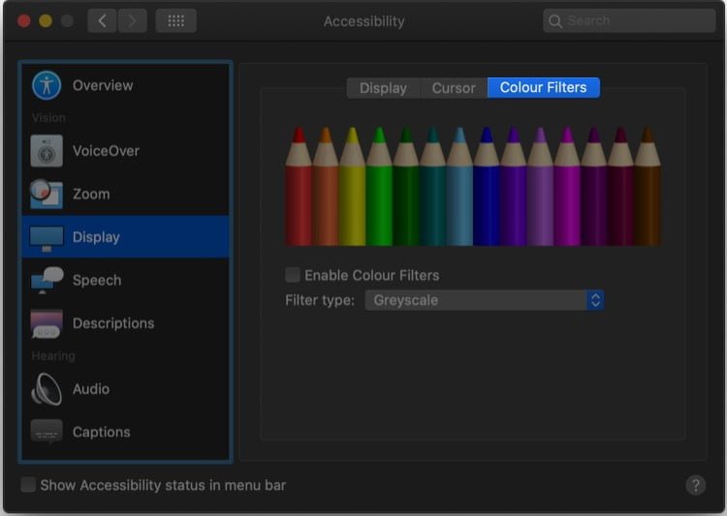This screenshot has height=516, width=727.
Task: Go back with the left chevron button
Action: [102, 21]
